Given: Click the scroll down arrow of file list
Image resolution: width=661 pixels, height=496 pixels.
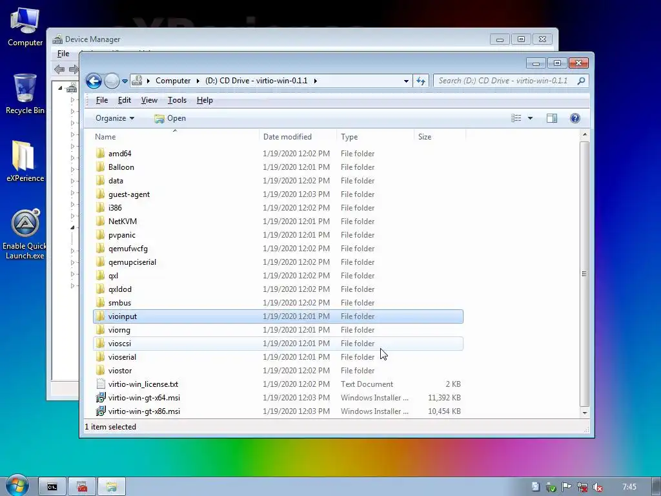Looking at the screenshot, I should pyautogui.click(x=584, y=413).
